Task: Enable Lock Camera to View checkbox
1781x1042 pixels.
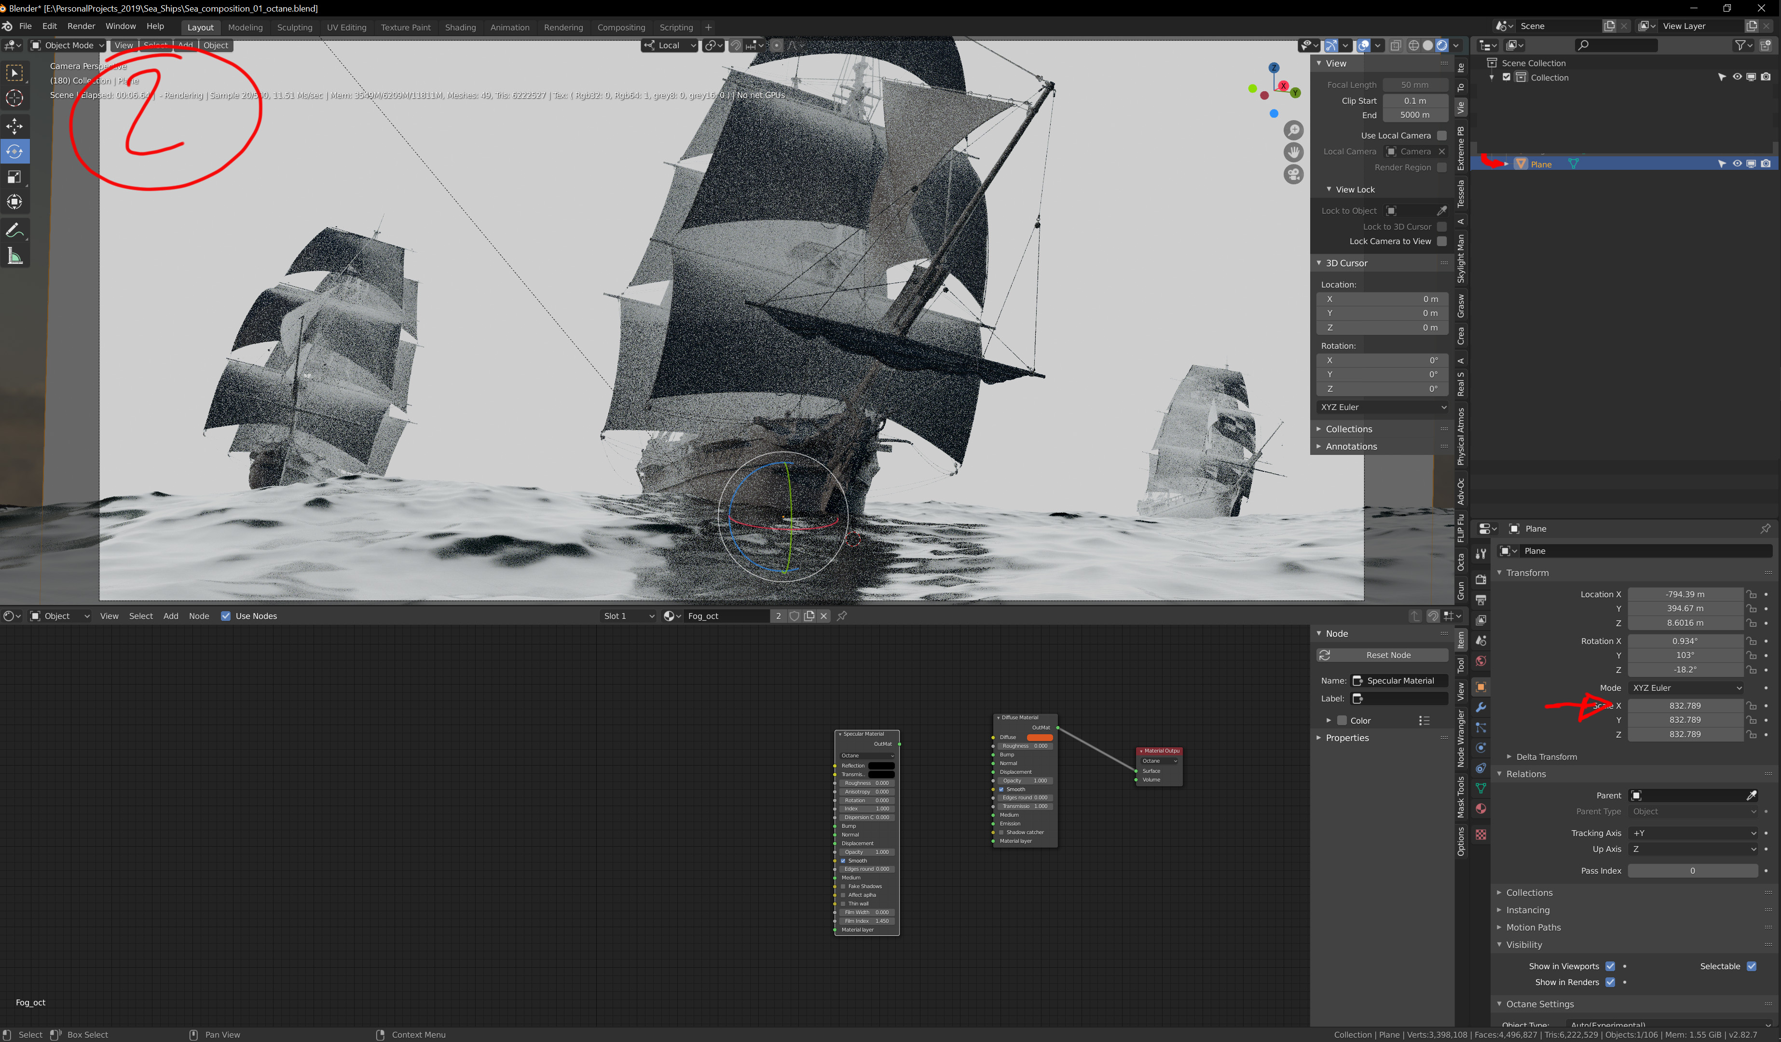Action: [x=1442, y=241]
